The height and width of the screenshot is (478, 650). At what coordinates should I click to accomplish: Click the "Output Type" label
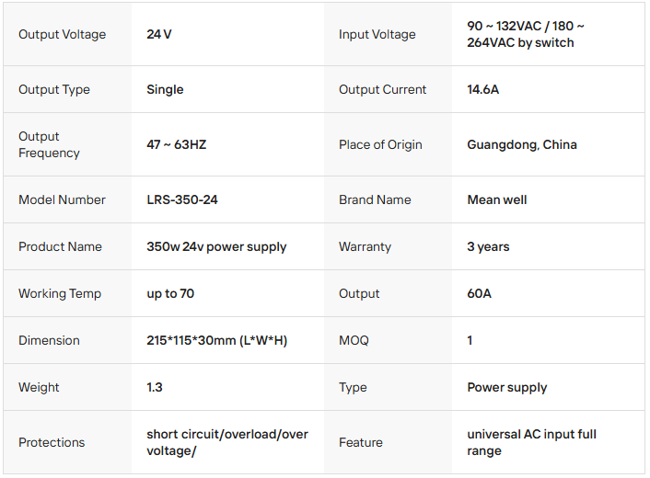coord(54,90)
